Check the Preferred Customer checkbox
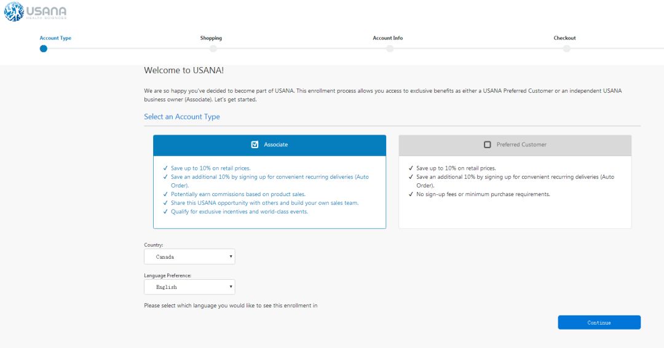 click(x=488, y=144)
